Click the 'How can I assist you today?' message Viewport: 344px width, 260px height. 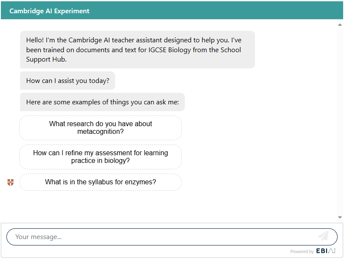(68, 81)
